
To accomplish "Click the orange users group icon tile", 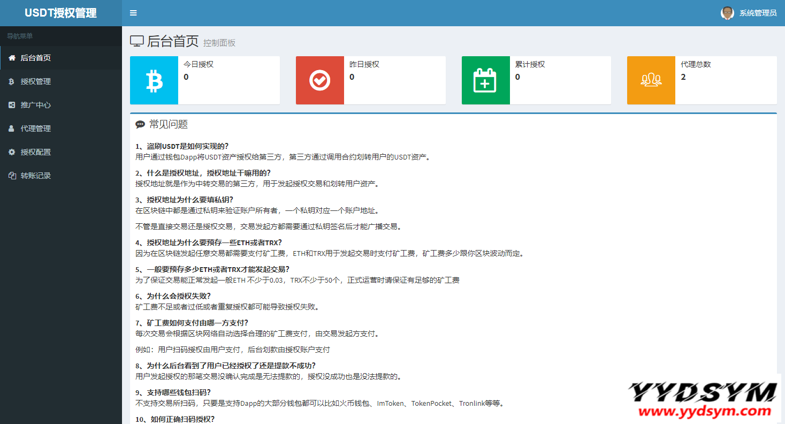I will [651, 80].
